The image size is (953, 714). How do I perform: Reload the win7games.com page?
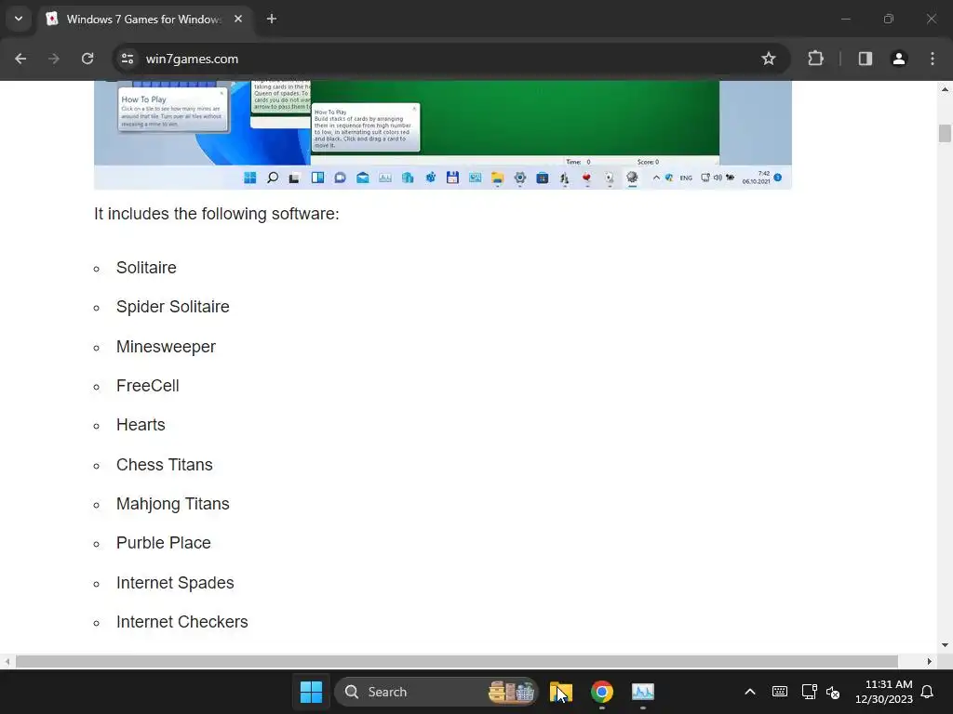pyautogui.click(x=87, y=59)
